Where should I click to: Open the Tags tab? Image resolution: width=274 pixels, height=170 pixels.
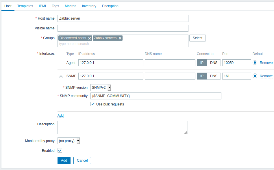pyautogui.click(x=55, y=6)
